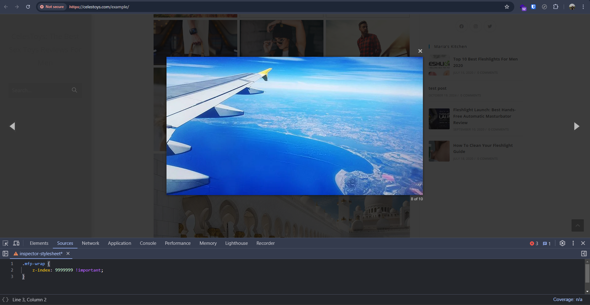Viewport: 590px width, 305px height.
Task: Show the next gallery image
Action: point(576,126)
